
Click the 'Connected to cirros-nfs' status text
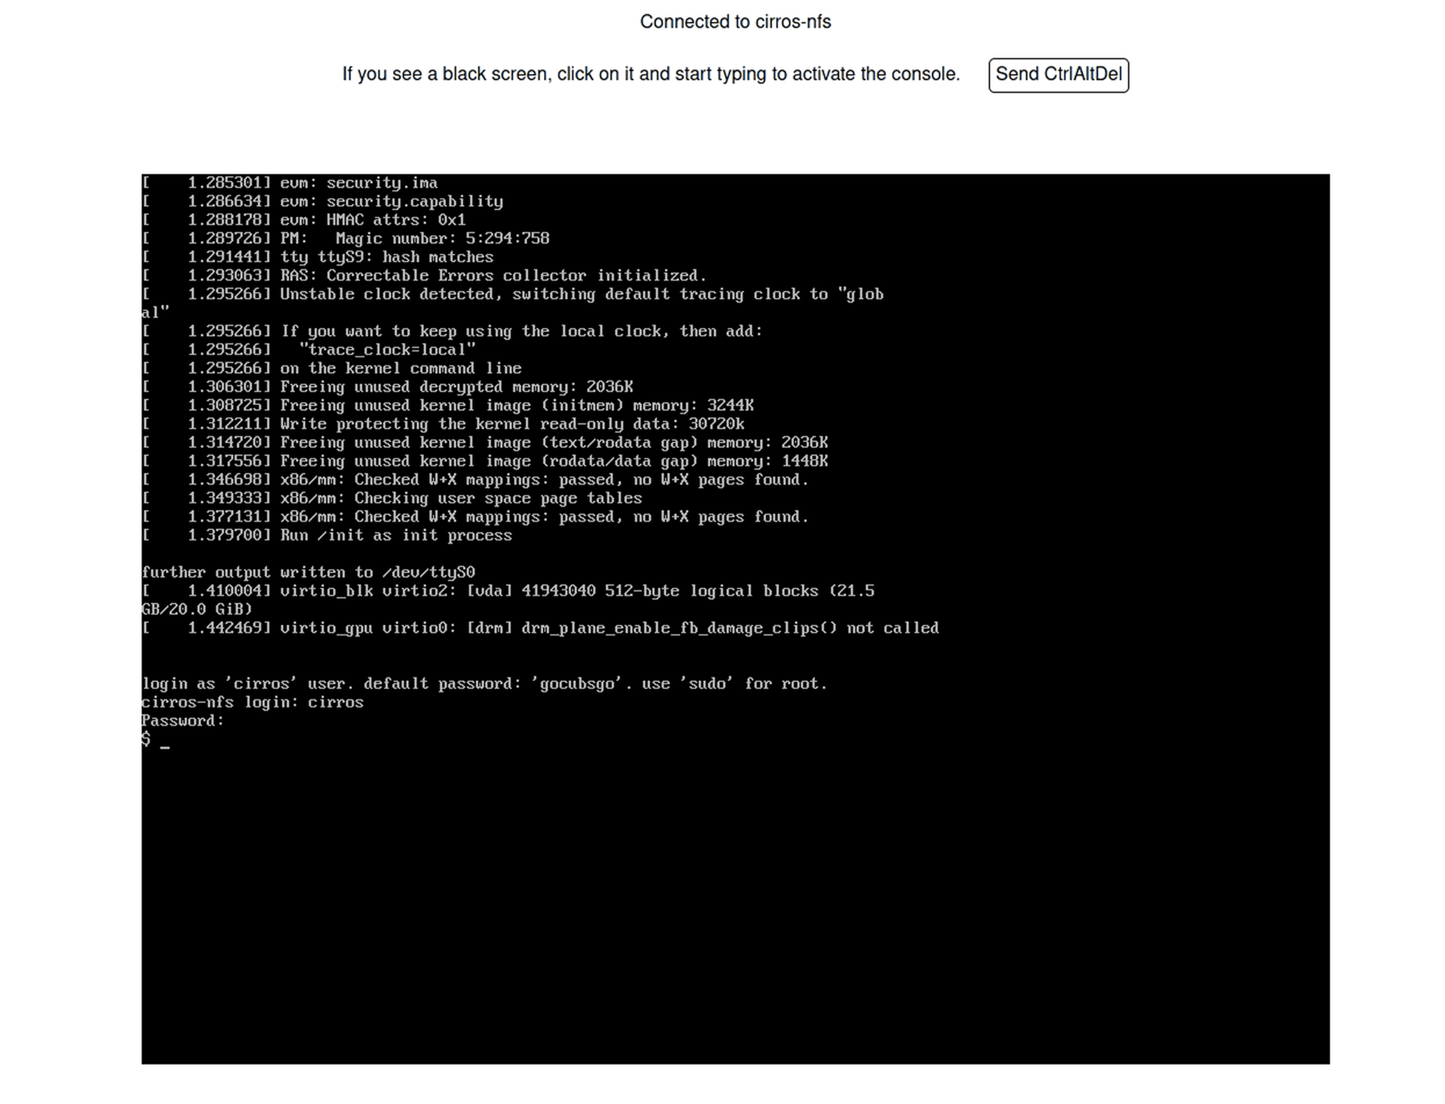click(x=735, y=22)
